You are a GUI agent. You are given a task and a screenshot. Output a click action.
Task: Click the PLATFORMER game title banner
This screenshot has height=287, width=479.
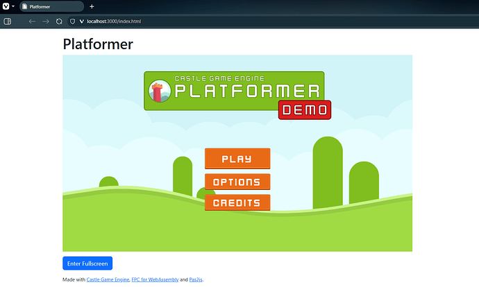point(234,91)
